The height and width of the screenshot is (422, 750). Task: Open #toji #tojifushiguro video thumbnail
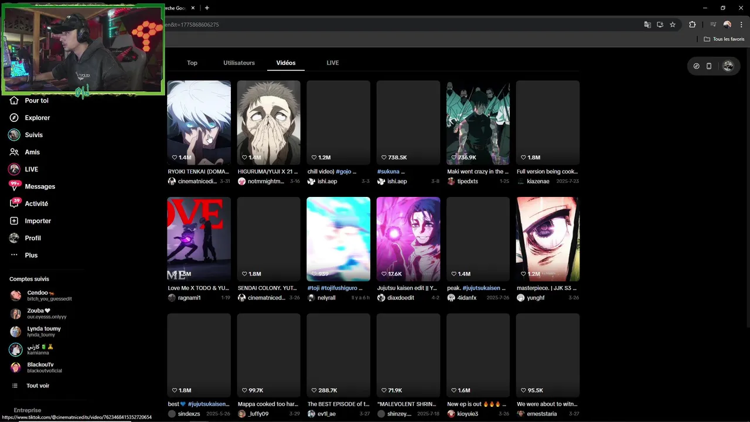(x=339, y=239)
